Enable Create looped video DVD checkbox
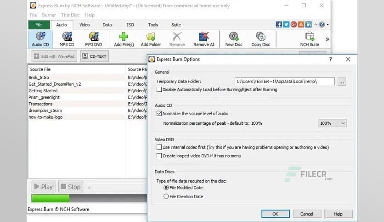This screenshot has width=384, height=222. point(159,156)
